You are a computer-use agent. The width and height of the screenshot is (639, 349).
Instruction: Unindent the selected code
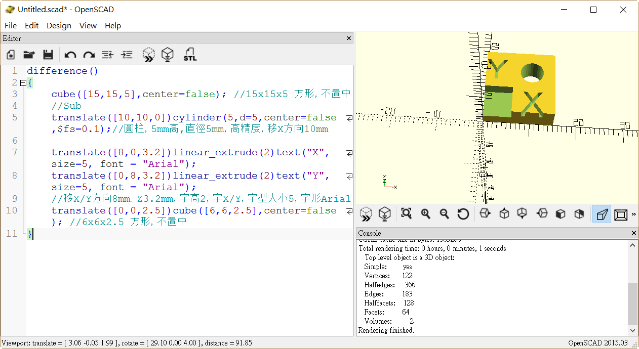click(108, 55)
